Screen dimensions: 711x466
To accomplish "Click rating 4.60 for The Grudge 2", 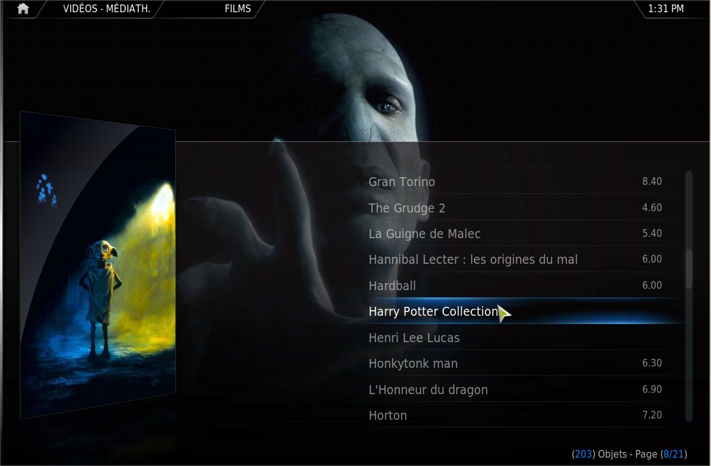I will click(x=652, y=207).
